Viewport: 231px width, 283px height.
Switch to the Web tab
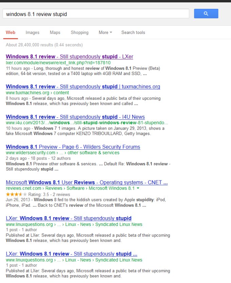(x=11, y=33)
